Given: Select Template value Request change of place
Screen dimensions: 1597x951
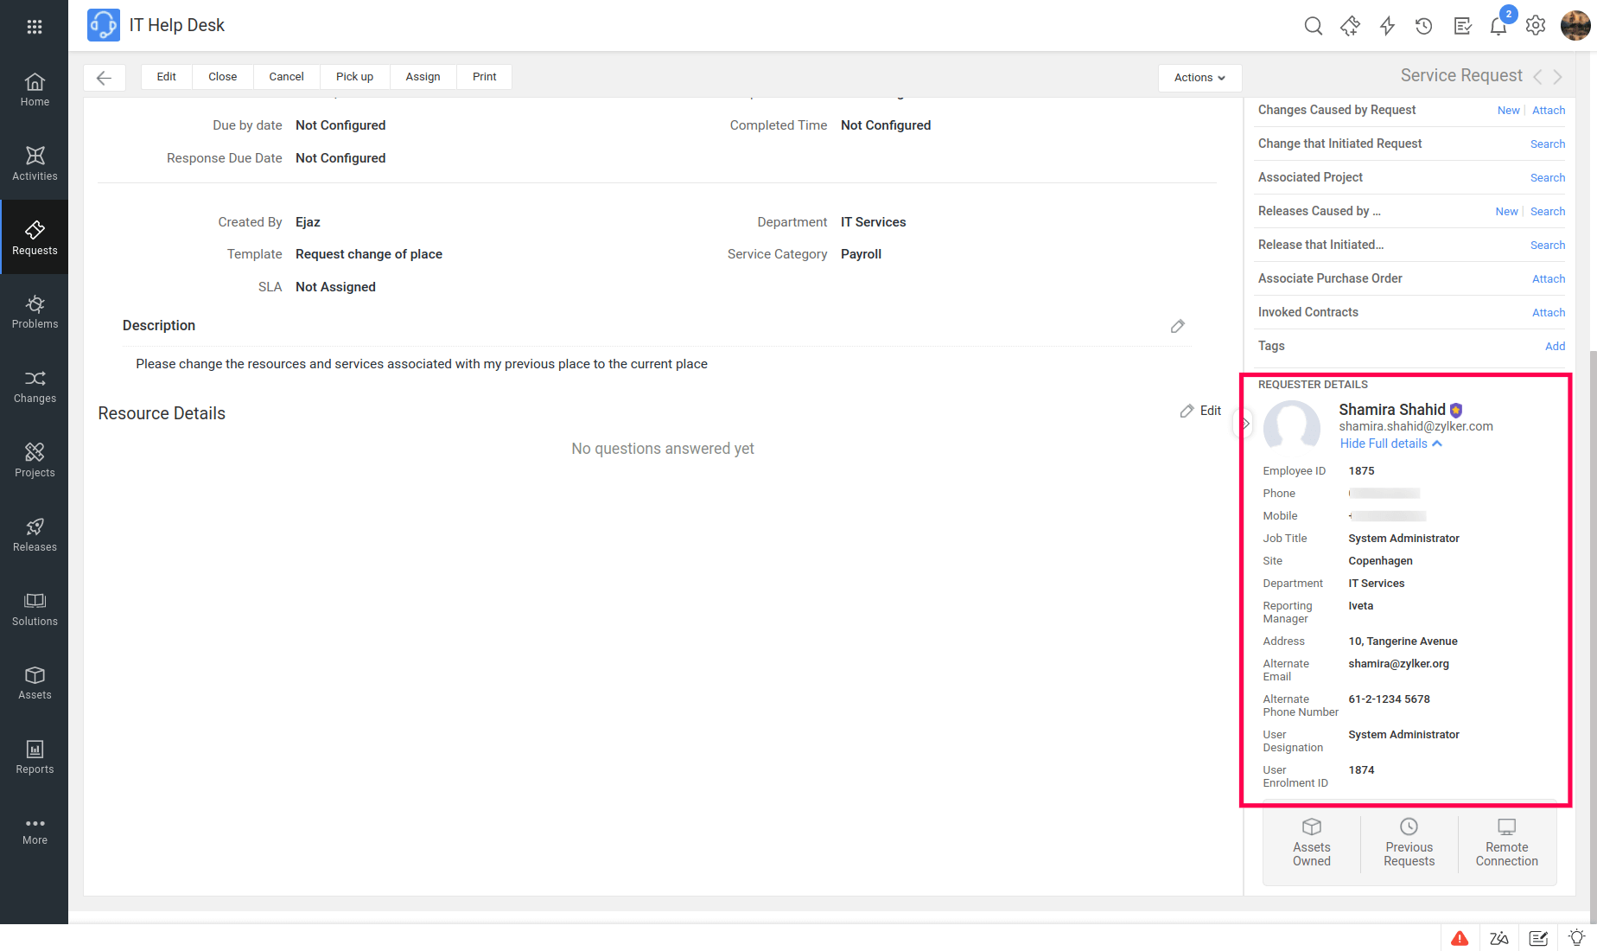Looking at the screenshot, I should (x=369, y=254).
